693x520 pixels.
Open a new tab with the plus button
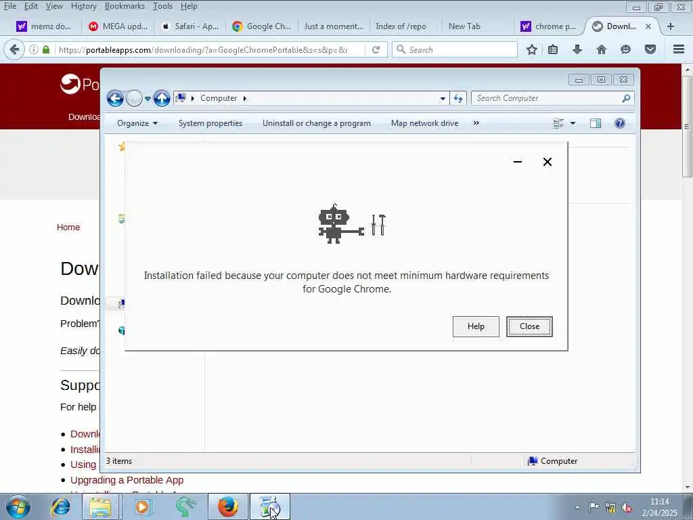[671, 26]
